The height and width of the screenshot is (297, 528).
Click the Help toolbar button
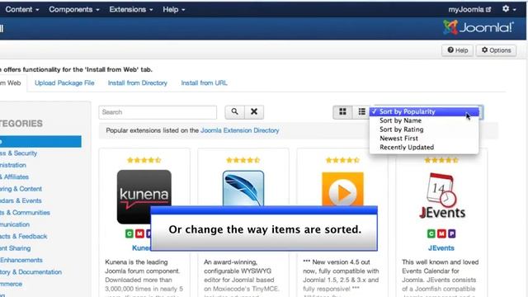pos(457,50)
